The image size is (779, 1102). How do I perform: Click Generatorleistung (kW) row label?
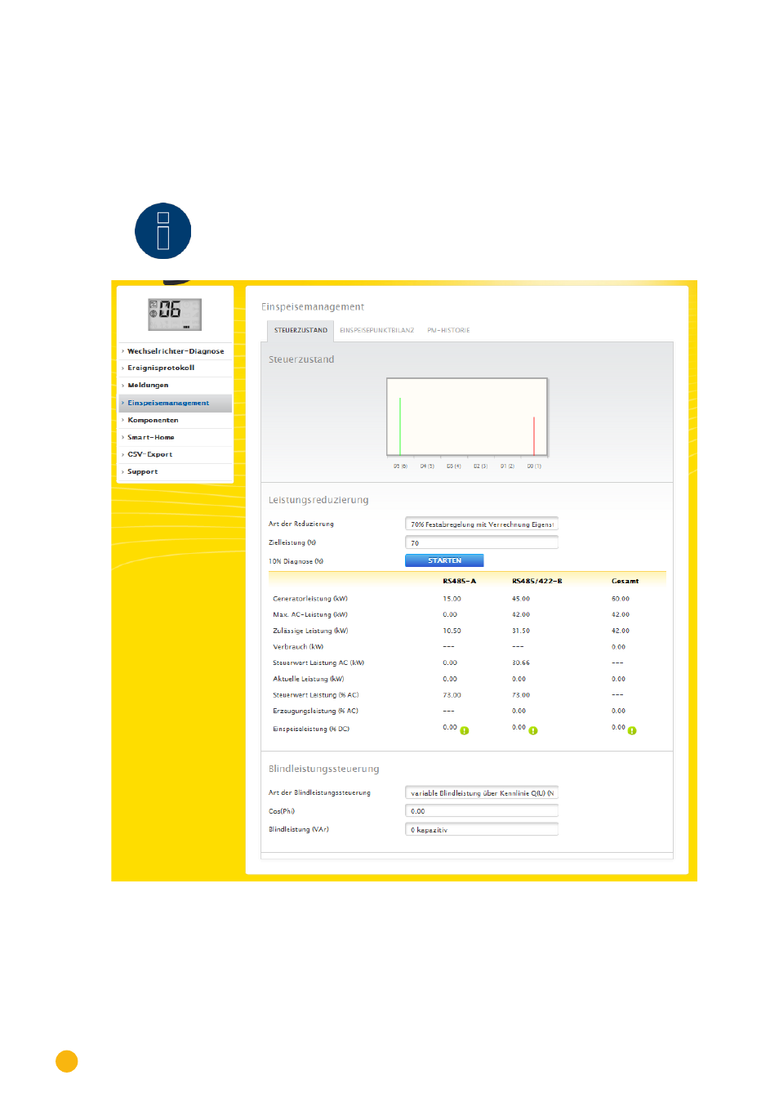point(310,599)
